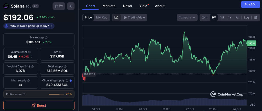Open the chart settings sliders icon

[256, 18]
